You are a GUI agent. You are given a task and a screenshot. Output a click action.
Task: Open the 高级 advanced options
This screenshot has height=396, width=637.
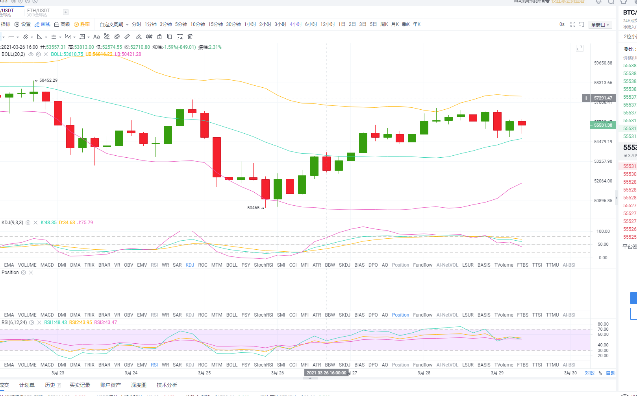(x=62, y=24)
